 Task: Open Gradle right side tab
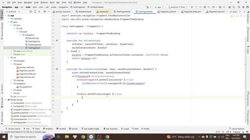[x=248, y=49]
